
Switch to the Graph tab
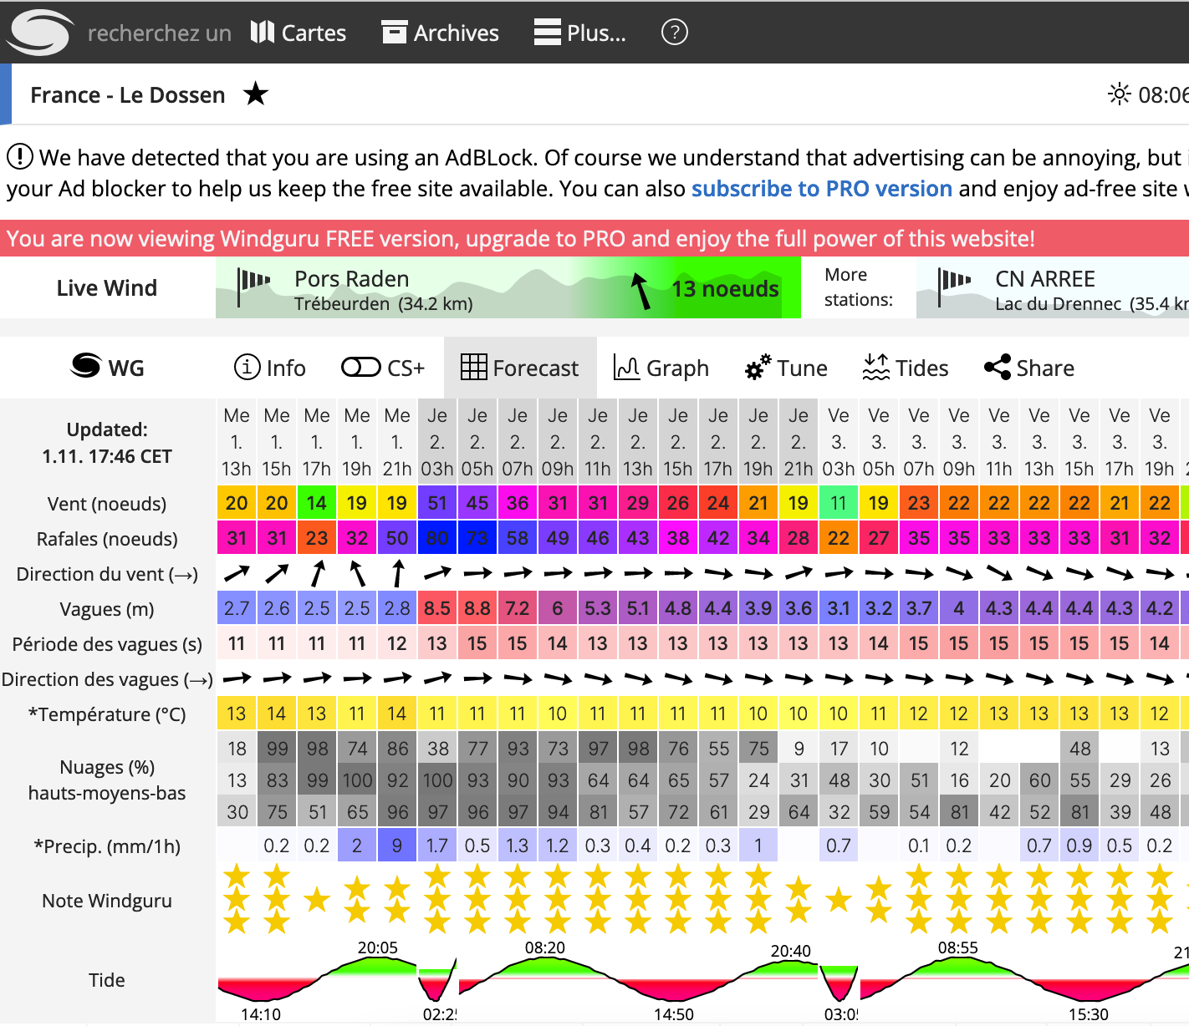click(661, 368)
